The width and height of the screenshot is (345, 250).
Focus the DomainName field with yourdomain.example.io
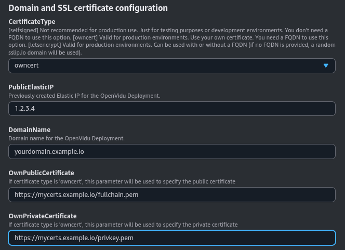point(171,151)
